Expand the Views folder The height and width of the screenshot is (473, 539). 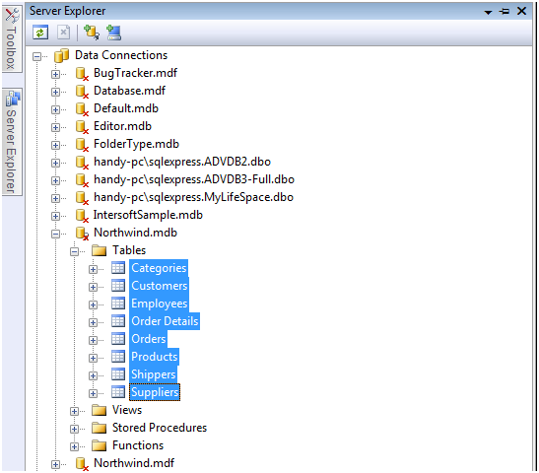pos(74,411)
